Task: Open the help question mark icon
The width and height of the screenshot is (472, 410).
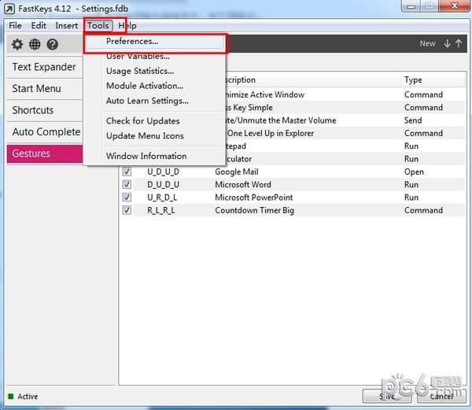Action: [52, 45]
